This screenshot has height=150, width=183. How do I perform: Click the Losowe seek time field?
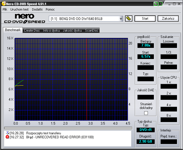tap(169, 46)
